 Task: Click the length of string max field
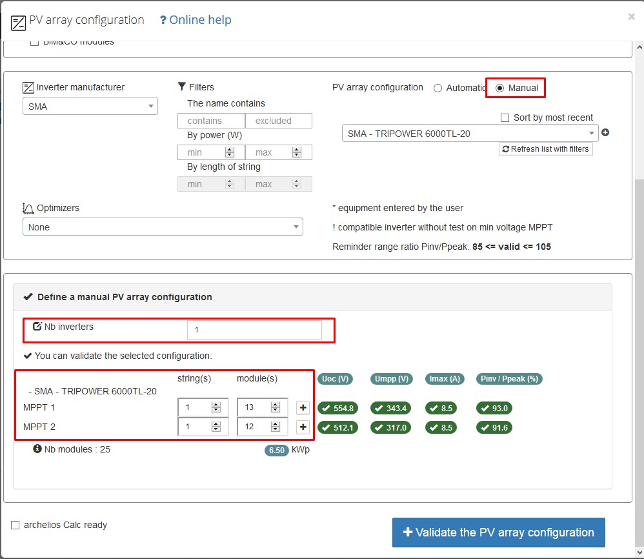pyautogui.click(x=279, y=184)
